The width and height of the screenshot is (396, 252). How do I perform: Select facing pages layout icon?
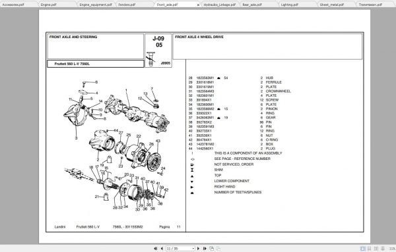pyautogui.click(x=376, y=249)
